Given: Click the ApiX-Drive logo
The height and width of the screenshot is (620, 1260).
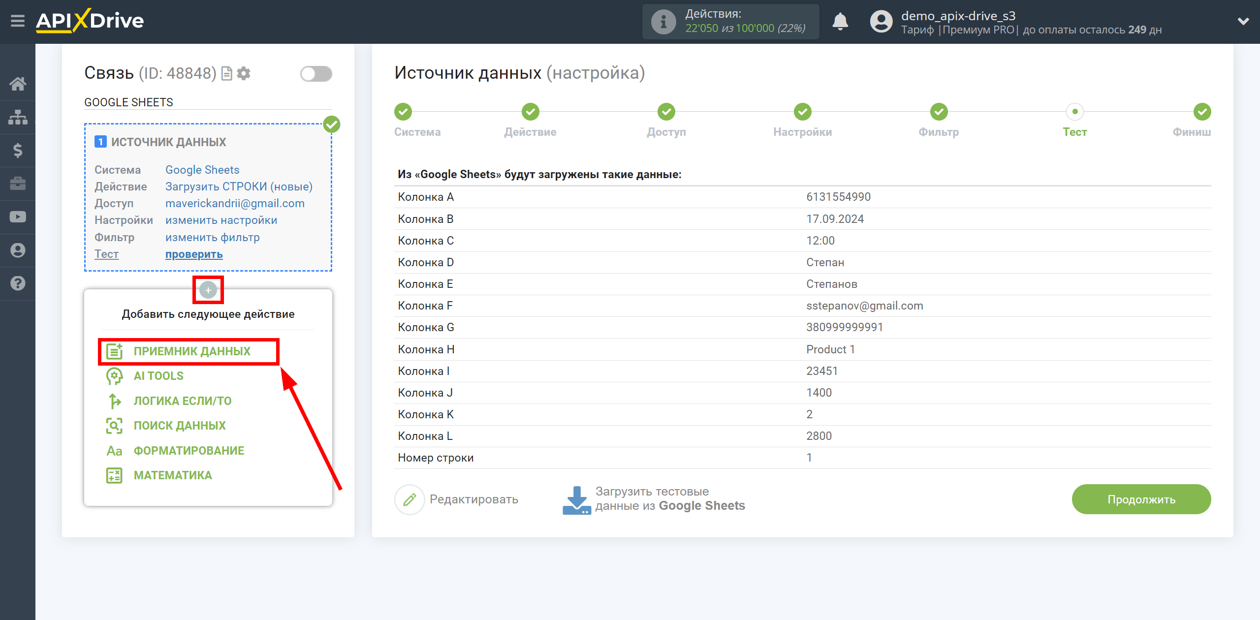Looking at the screenshot, I should [90, 21].
